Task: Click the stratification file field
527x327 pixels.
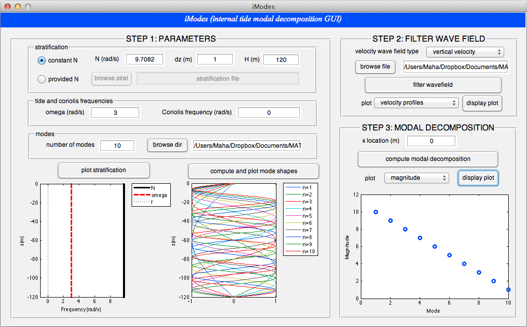Action: click(218, 79)
